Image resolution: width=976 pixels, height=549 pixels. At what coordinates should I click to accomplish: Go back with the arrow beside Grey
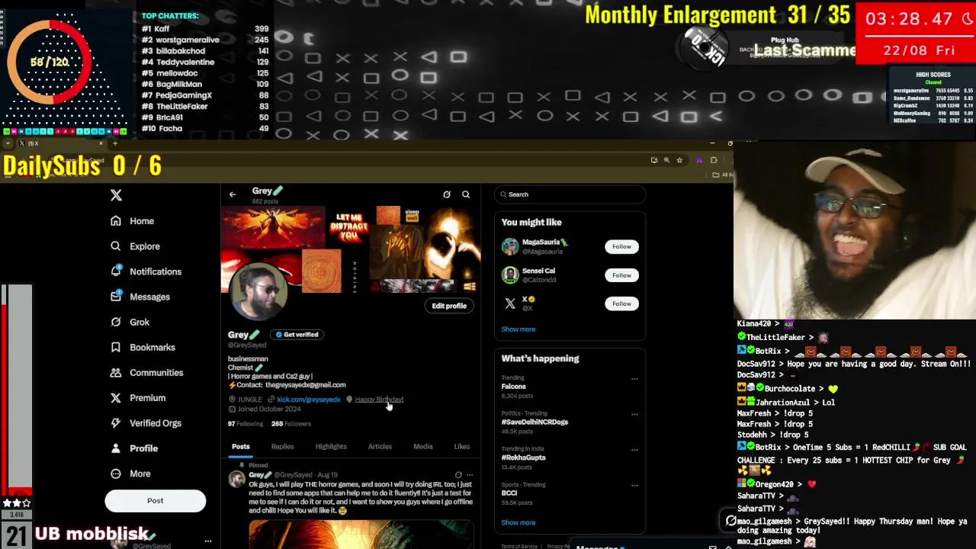[233, 194]
